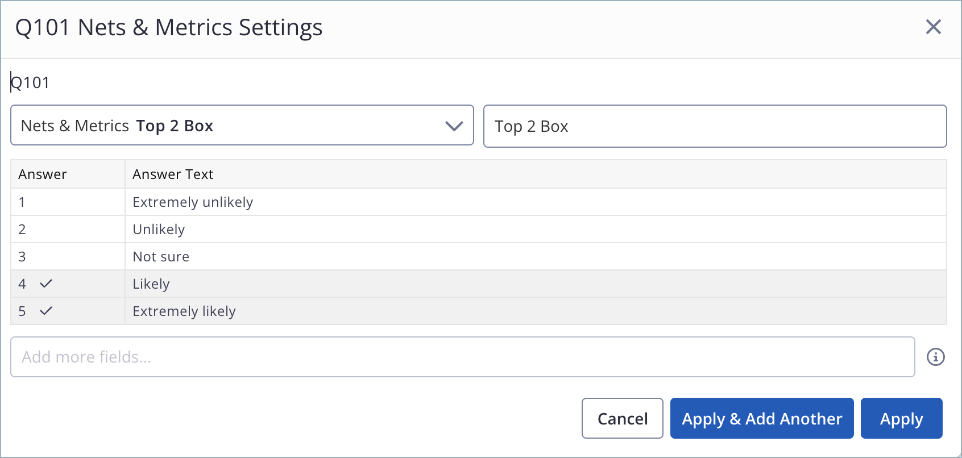Screen dimensions: 962x458
Task: Click the Top 2 Box name field
Action: [714, 126]
